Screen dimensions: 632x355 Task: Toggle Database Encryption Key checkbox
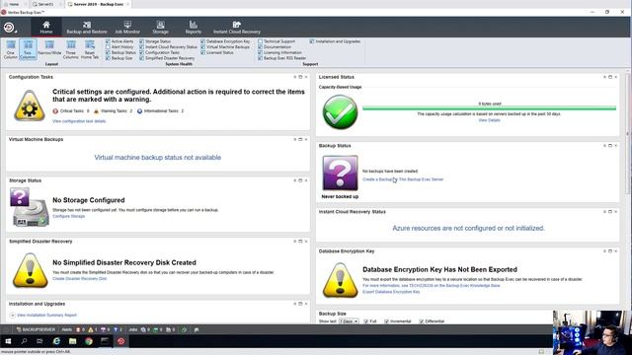[202, 41]
